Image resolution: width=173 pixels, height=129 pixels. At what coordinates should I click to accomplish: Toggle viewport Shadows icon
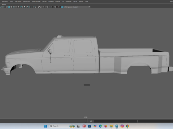[x=21, y=7]
